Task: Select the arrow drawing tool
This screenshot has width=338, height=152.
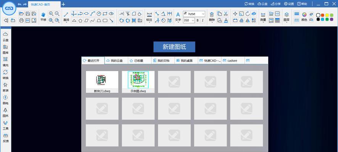Action: (x=111, y=21)
